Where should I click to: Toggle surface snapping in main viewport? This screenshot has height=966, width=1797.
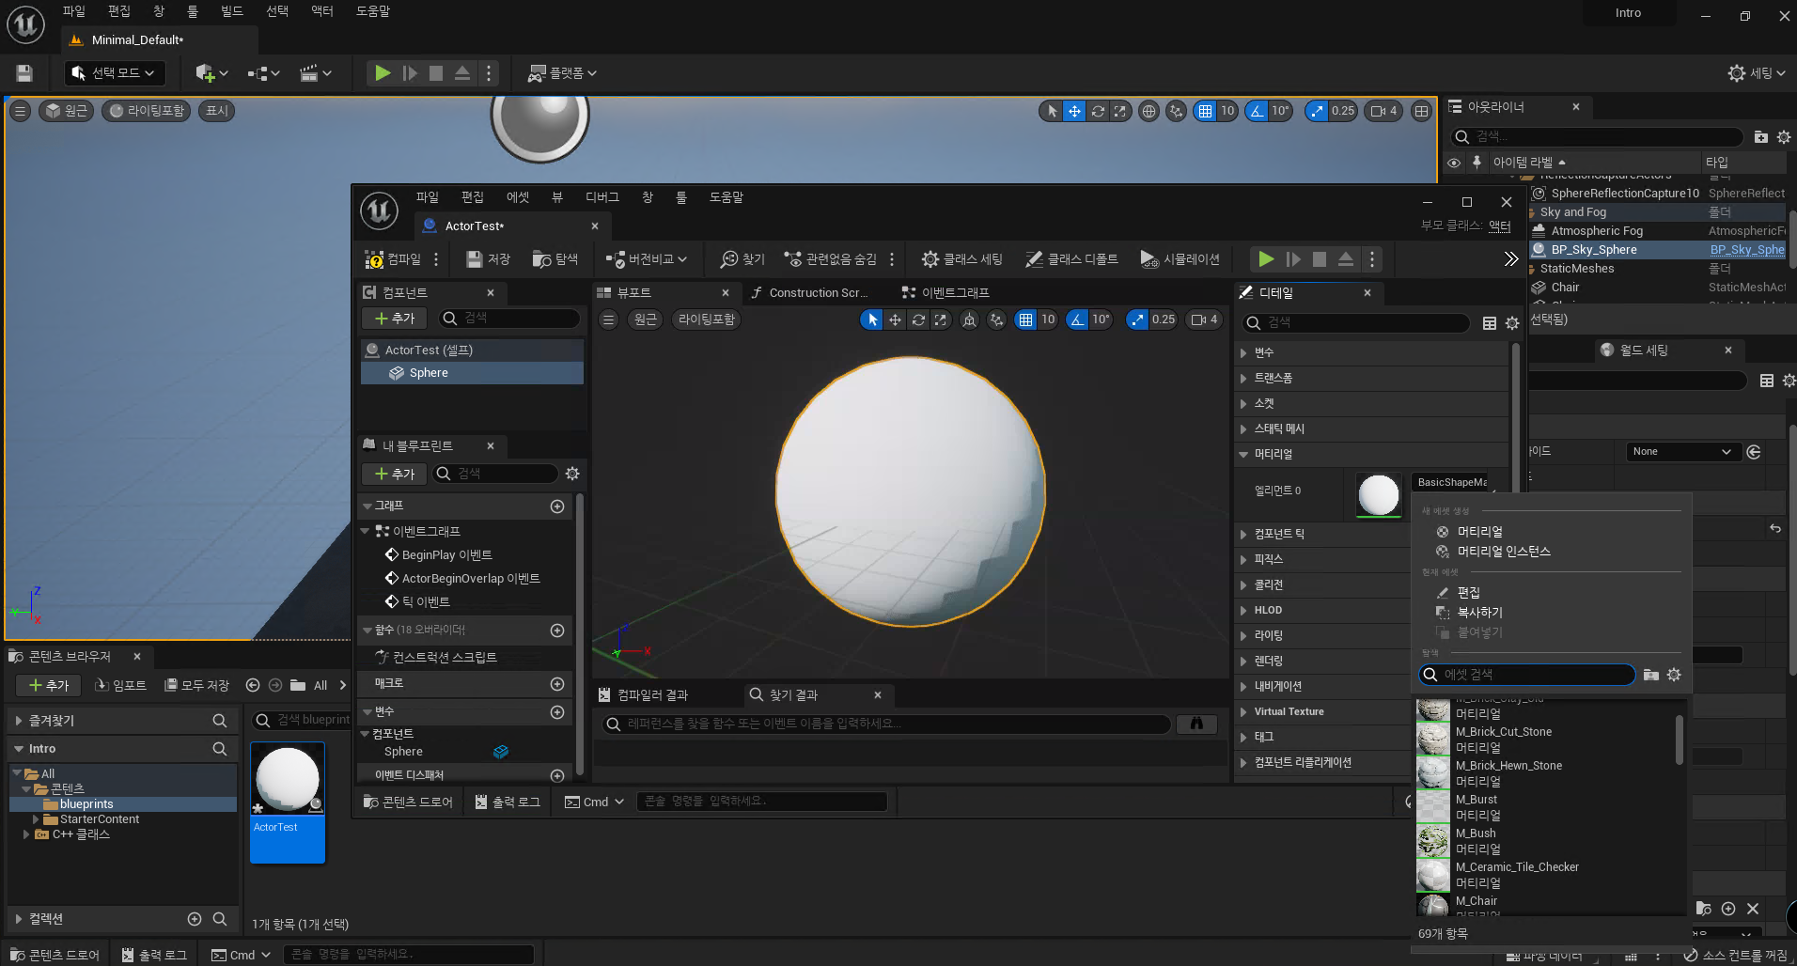click(1176, 111)
